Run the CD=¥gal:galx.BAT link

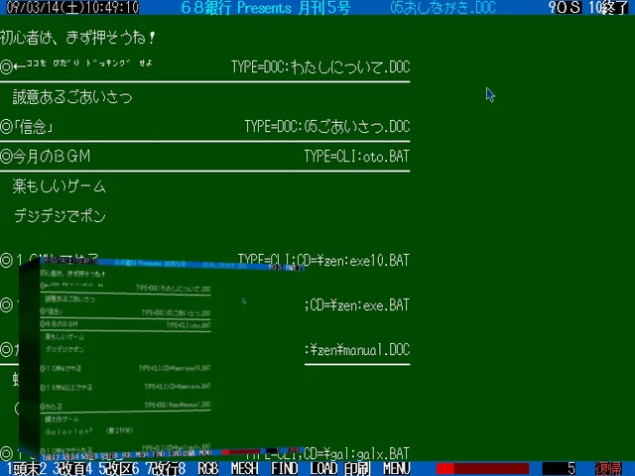click(357, 454)
